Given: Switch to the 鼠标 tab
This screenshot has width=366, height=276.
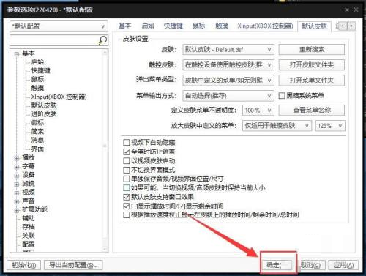Looking at the screenshot, I should [x=198, y=26].
